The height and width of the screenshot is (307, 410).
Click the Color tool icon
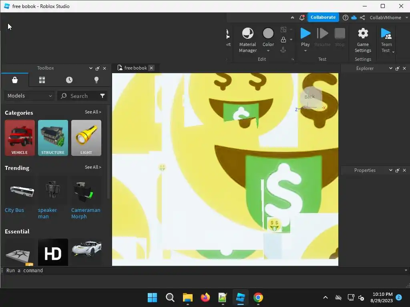[x=268, y=34]
